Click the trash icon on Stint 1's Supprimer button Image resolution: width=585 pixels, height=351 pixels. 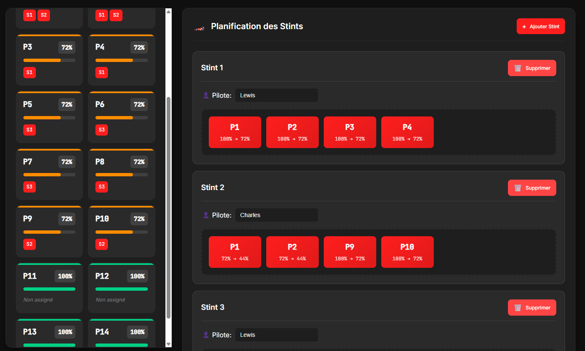pyautogui.click(x=518, y=68)
